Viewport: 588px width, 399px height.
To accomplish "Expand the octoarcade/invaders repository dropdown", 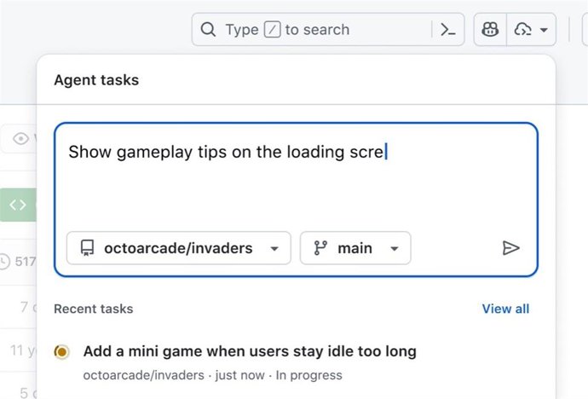I will [274, 249].
